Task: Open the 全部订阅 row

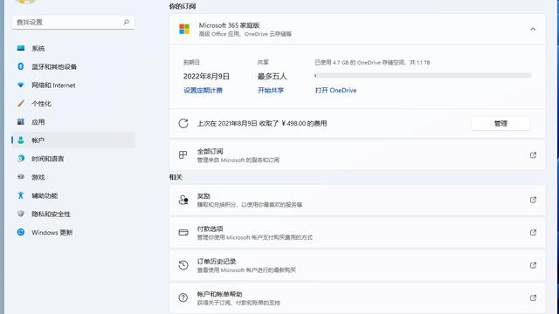Action: [x=357, y=155]
